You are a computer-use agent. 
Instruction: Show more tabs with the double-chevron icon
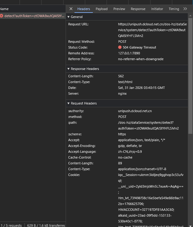coord(185,9)
